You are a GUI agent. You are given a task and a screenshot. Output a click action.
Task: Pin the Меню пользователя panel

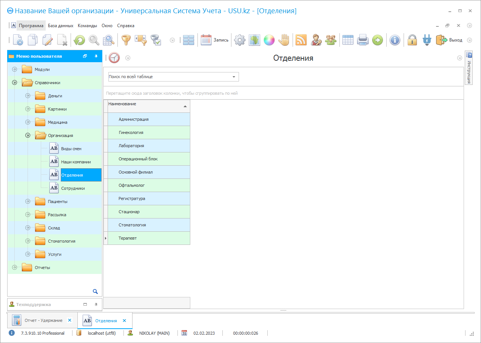coord(96,56)
